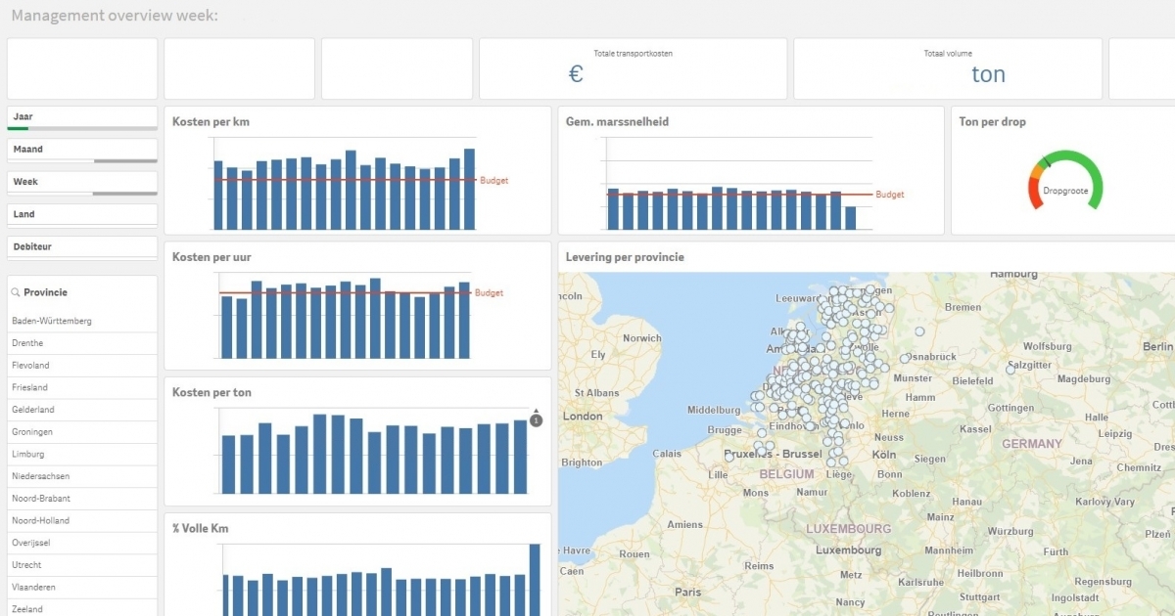
Task: Click the Budget label on Gem. marssnelheid
Action: (x=890, y=195)
